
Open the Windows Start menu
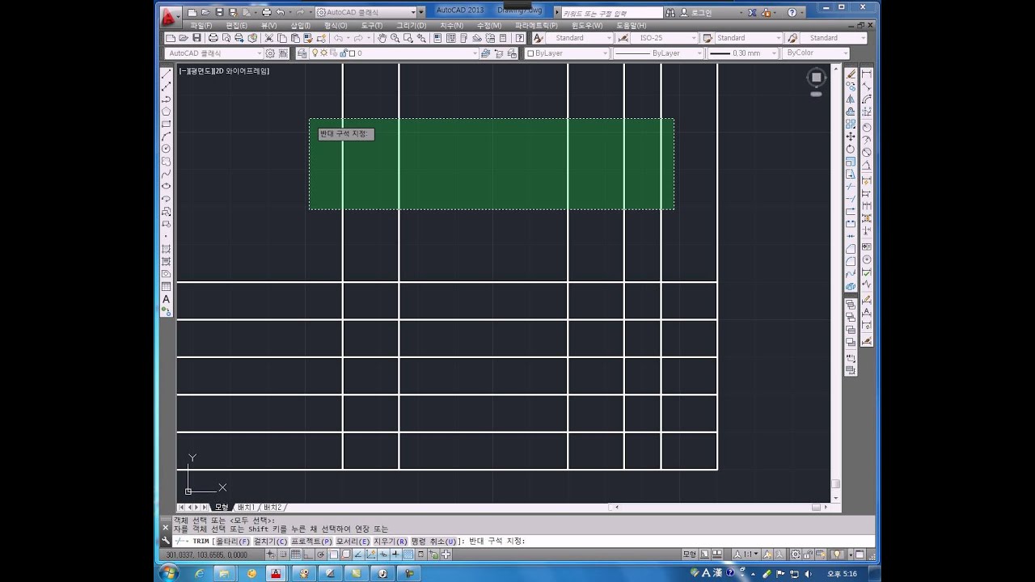pos(169,573)
